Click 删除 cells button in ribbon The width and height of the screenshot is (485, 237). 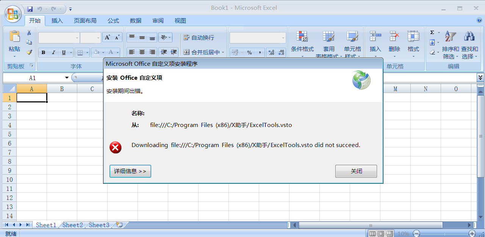point(394,44)
